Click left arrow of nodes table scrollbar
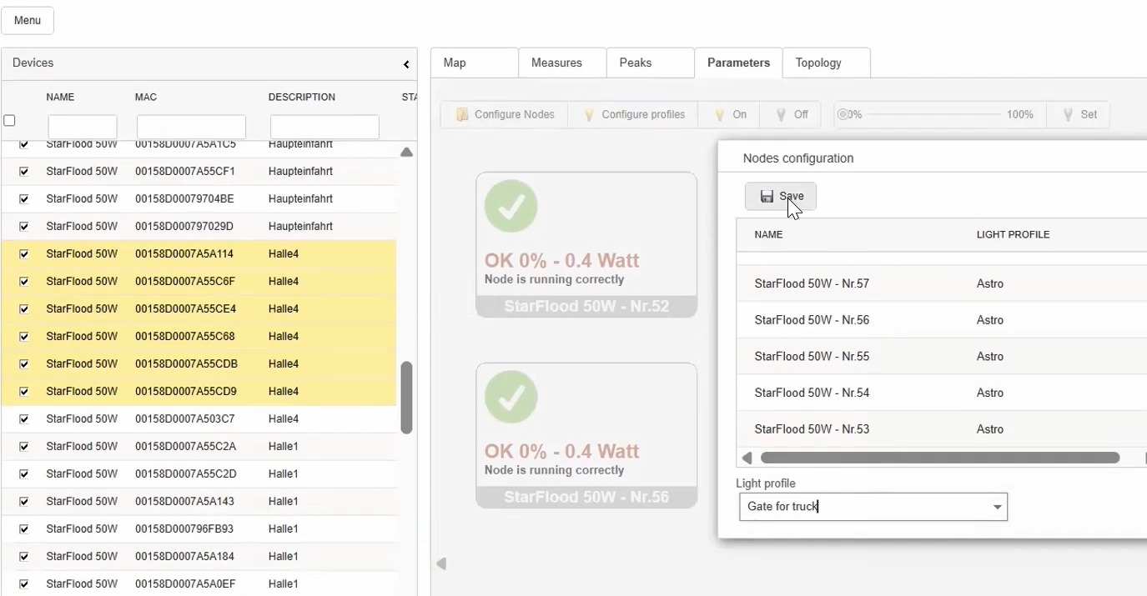 (x=747, y=458)
